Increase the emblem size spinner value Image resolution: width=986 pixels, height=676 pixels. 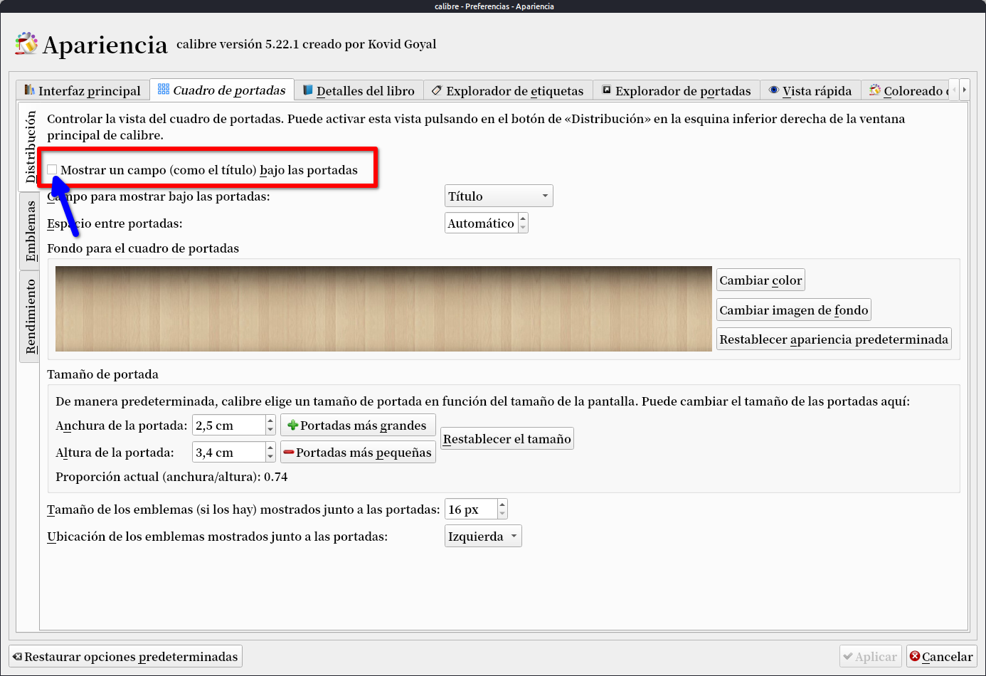tap(502, 505)
